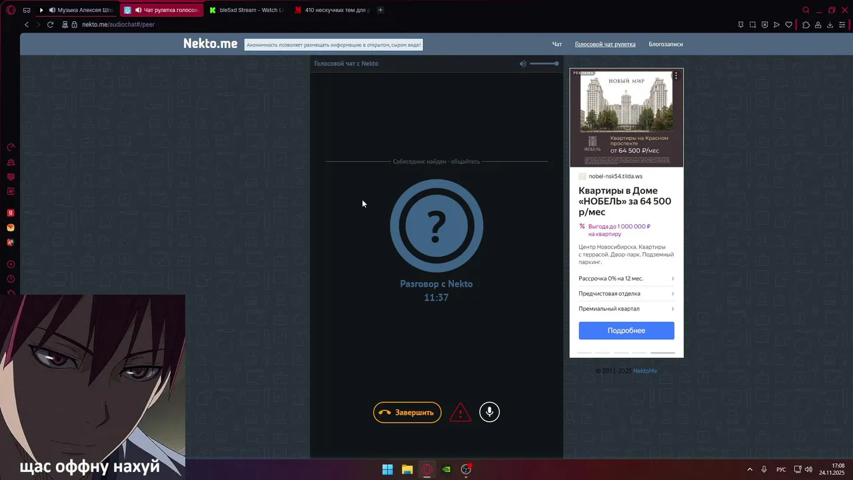Open the GX Corner gamepad icon
The image size is (853, 480).
click(x=27, y=10)
